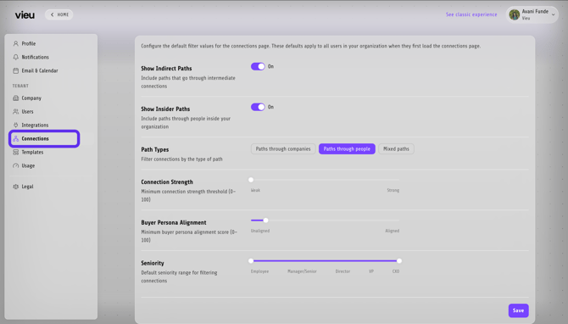568x324 pixels.
Task: Click Avani Funde's avatar picture
Action: [514, 14]
